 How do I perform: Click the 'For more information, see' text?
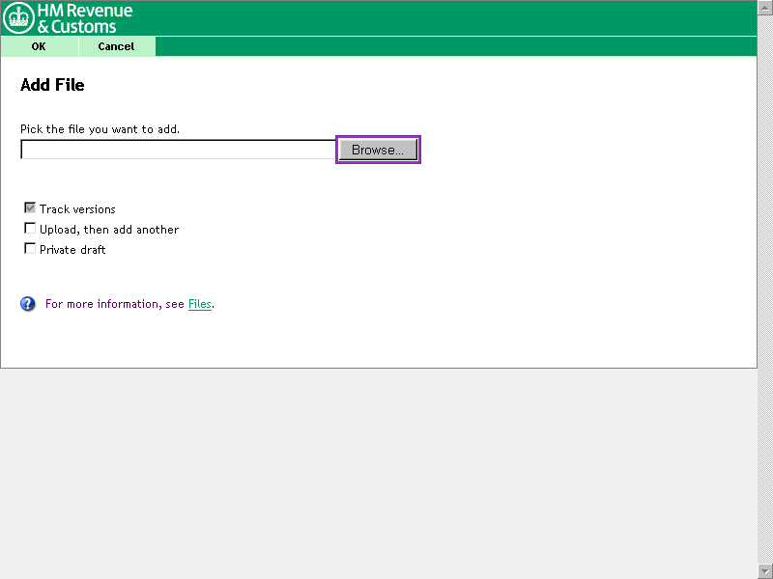point(114,304)
